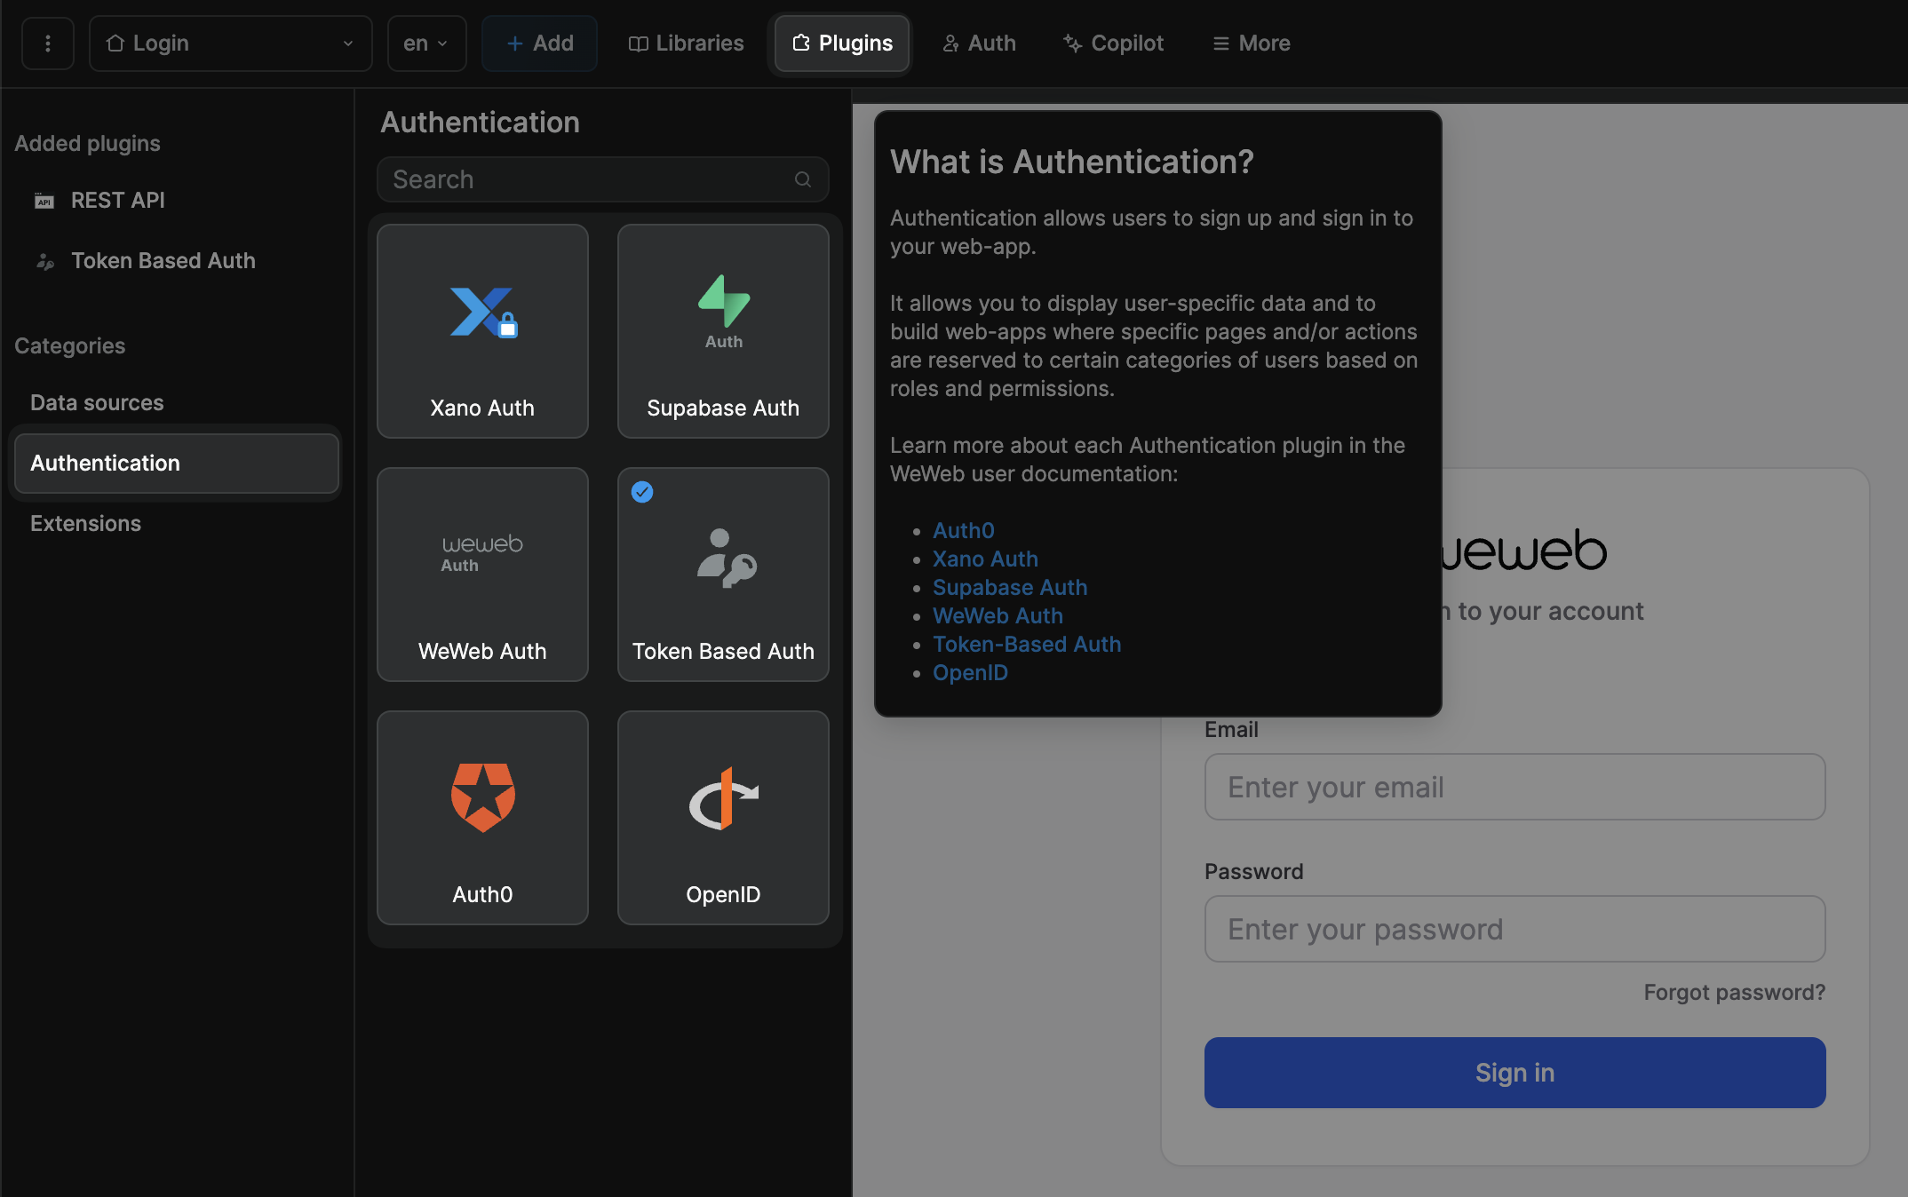The height and width of the screenshot is (1197, 1908).
Task: Select the Data sources category
Action: pyautogui.click(x=97, y=402)
